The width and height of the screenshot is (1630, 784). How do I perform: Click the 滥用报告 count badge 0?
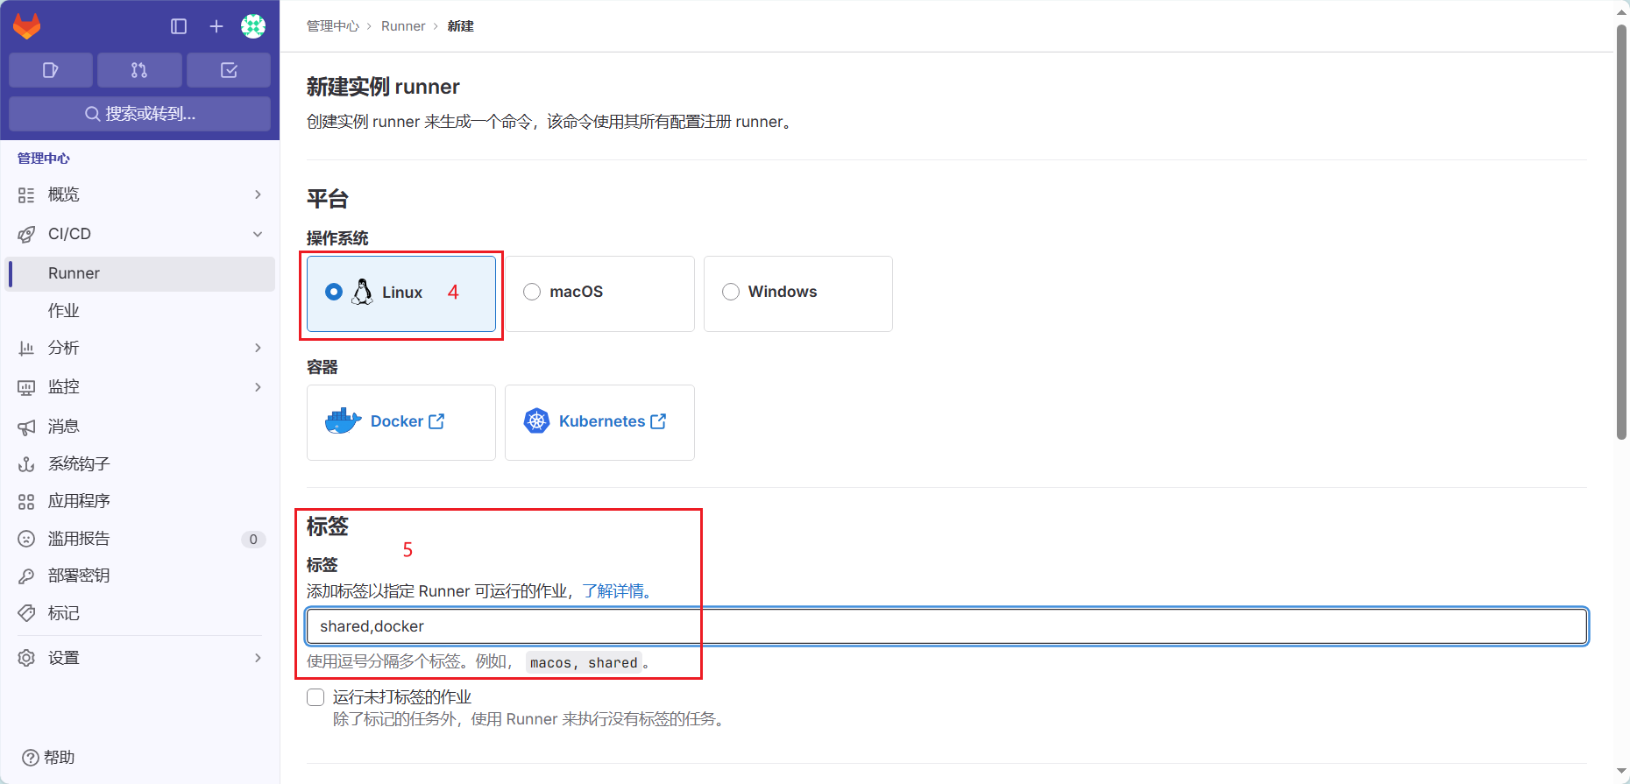pos(253,539)
